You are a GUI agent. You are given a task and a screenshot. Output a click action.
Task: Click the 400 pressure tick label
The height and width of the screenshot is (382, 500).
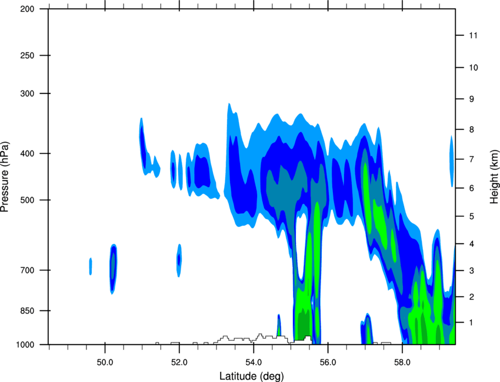(28, 153)
